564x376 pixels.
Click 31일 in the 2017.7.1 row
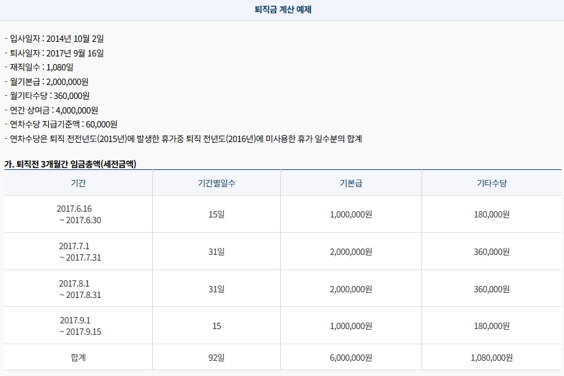click(216, 252)
